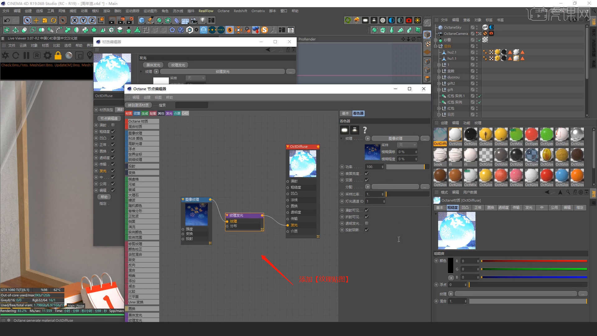Toggle the 表面亮度 checkbox
The image size is (597, 336).
[x=367, y=174]
